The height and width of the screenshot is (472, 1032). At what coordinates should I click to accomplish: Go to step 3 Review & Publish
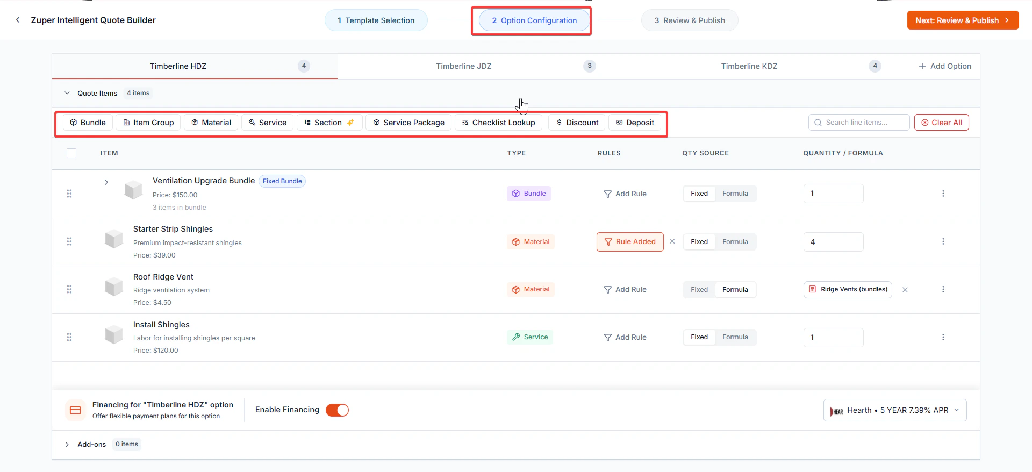(x=690, y=20)
